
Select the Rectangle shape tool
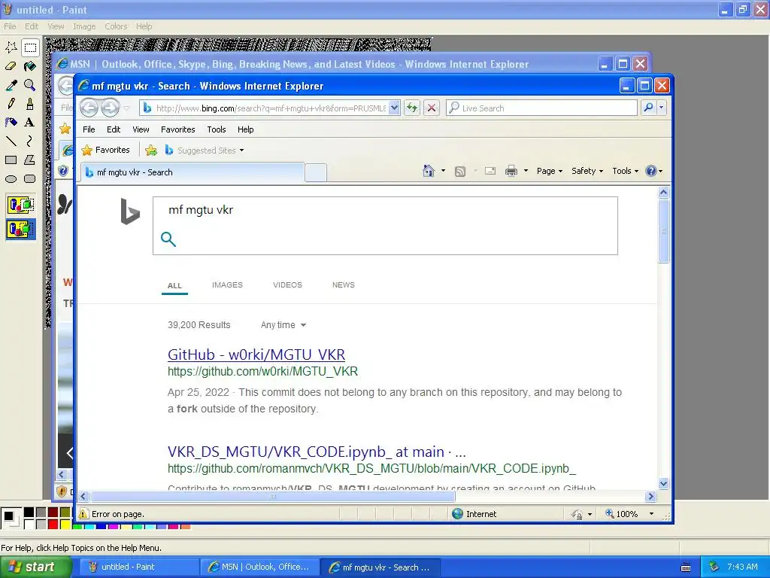[x=11, y=160]
